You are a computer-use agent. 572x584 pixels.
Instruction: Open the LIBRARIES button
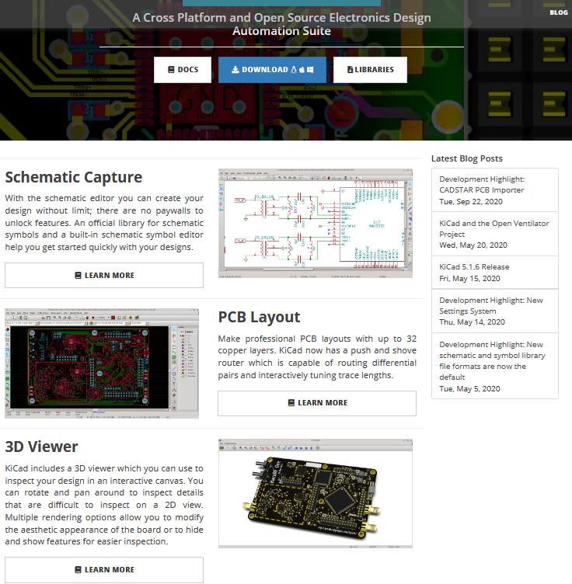point(370,70)
